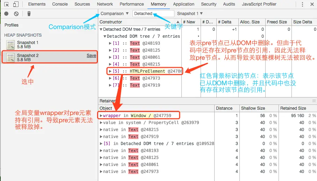The height and width of the screenshot is (181, 317).
Task: Expand entry [1] Text @248193
Action: pos(110,43)
